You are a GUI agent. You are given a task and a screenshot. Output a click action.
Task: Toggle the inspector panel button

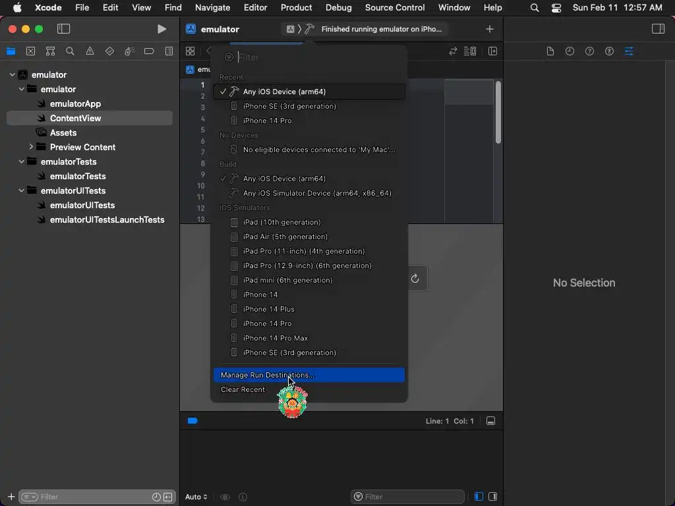click(658, 29)
